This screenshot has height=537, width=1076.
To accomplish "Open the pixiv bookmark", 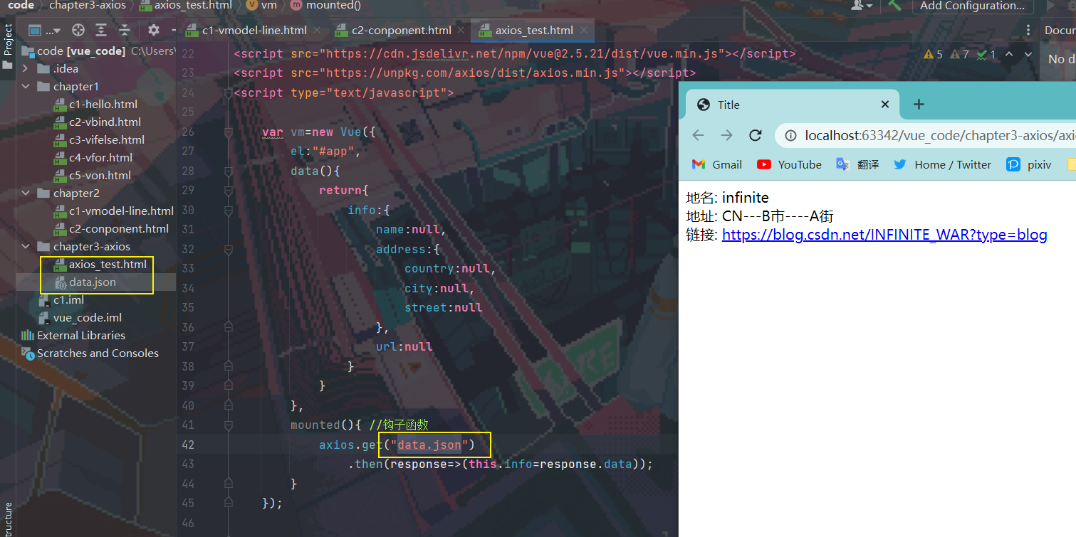I will 1029,164.
